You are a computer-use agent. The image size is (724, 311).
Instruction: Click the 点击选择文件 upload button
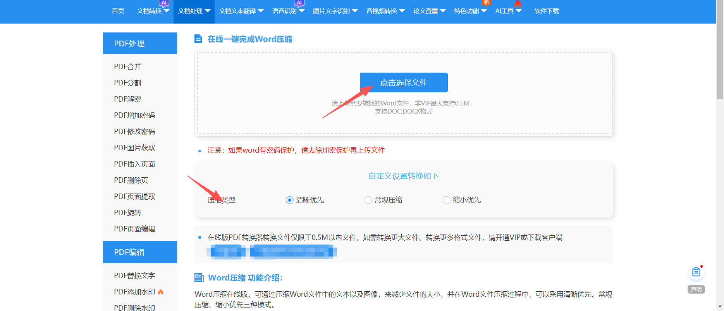point(404,83)
